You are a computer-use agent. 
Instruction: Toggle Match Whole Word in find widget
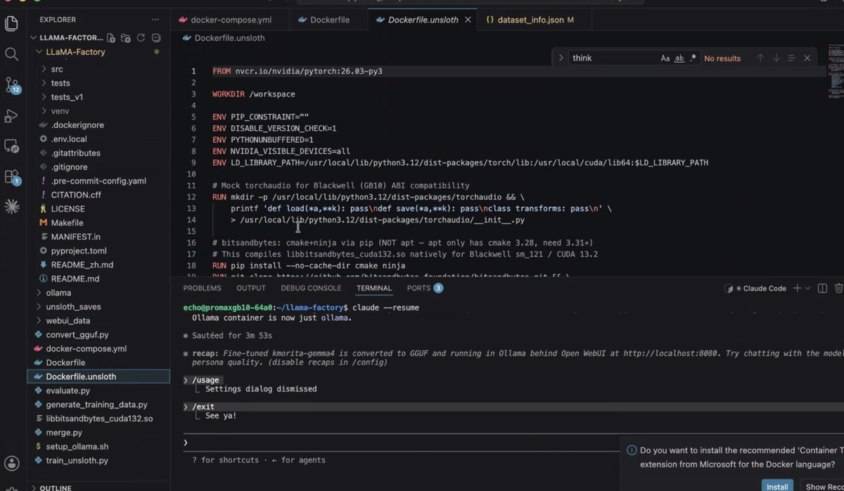(x=679, y=58)
